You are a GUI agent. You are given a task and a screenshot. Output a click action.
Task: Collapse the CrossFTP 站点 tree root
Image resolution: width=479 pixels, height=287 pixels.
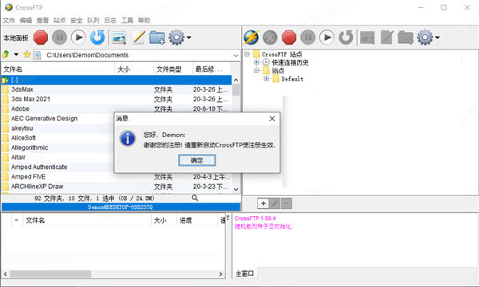click(247, 54)
